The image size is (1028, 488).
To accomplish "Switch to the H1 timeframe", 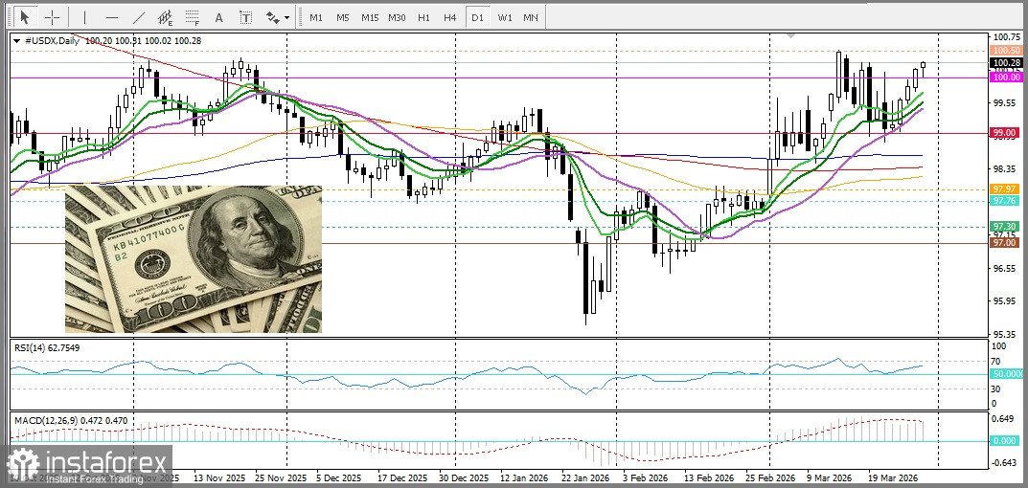I will point(423,17).
